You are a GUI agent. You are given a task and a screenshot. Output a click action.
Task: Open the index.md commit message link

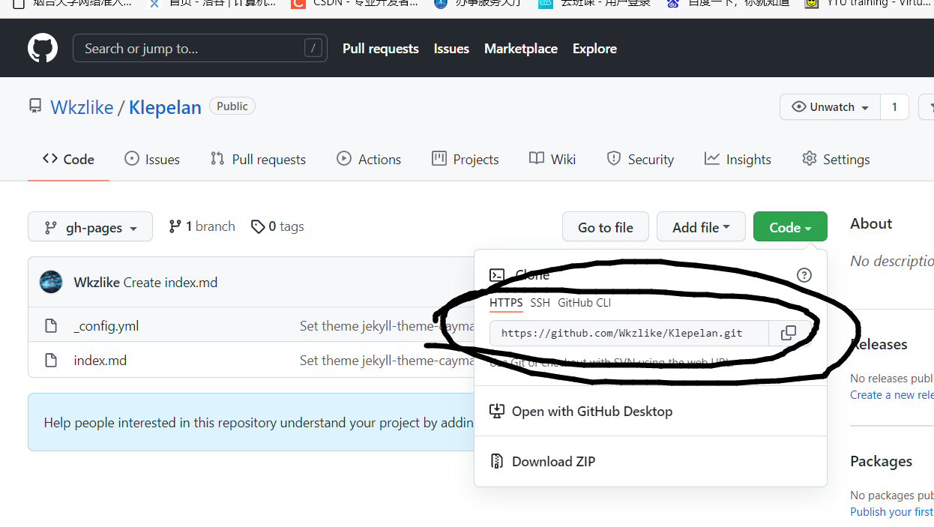coord(387,361)
